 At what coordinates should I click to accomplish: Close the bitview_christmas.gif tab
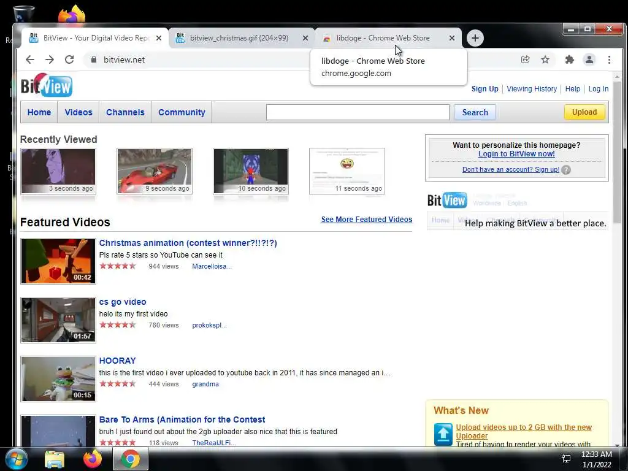click(x=305, y=38)
